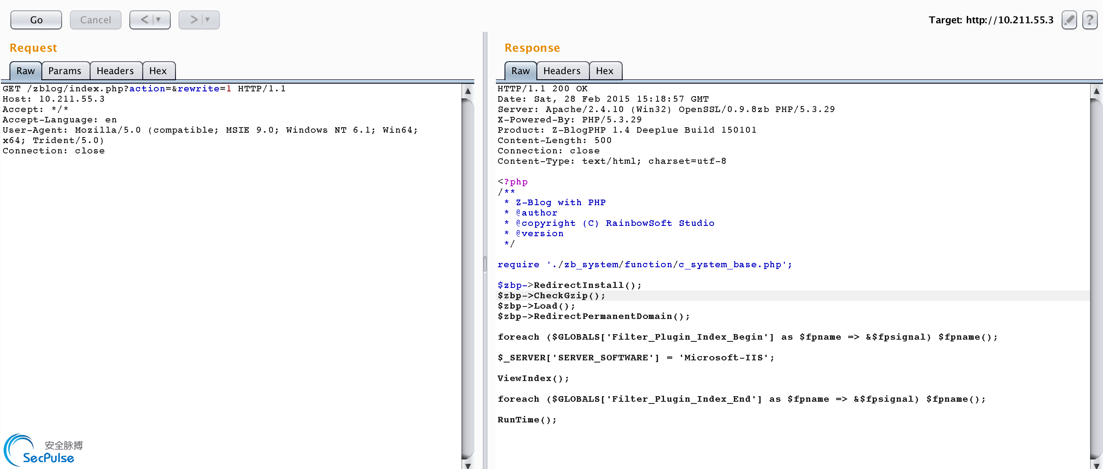Screen dimensions: 1103x469
Task: Go forward to next request in history
Action: coord(194,20)
